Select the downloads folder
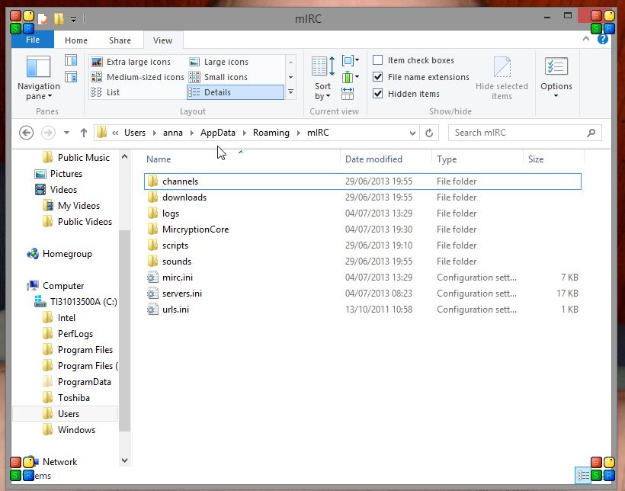The image size is (625, 491). pyautogui.click(x=362, y=197)
